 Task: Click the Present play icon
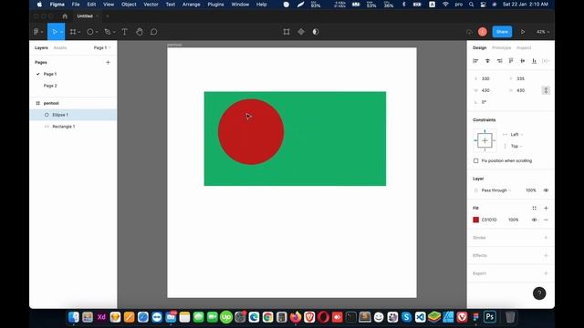coord(523,32)
